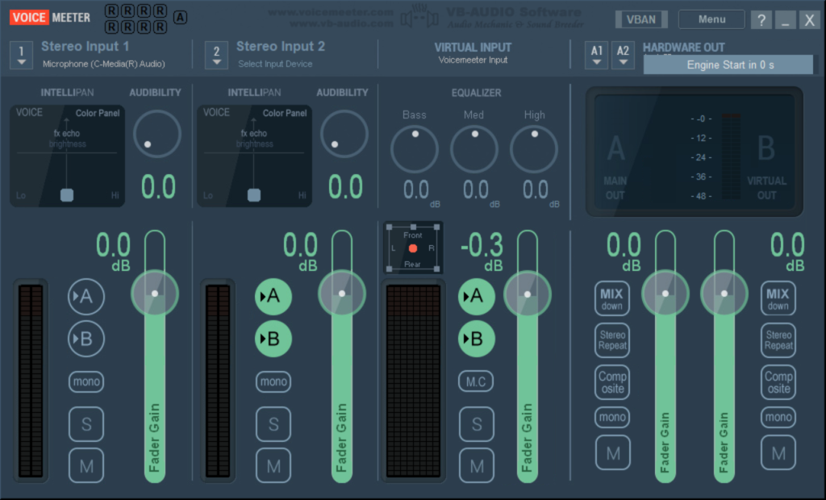Click the Bass equalizer knob
The height and width of the screenshot is (500, 826).
click(x=415, y=149)
